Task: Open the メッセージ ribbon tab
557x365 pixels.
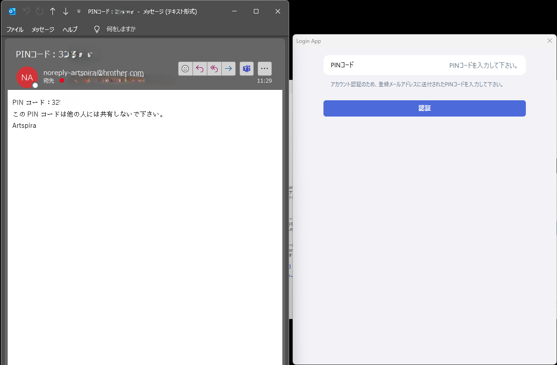Action: point(43,29)
